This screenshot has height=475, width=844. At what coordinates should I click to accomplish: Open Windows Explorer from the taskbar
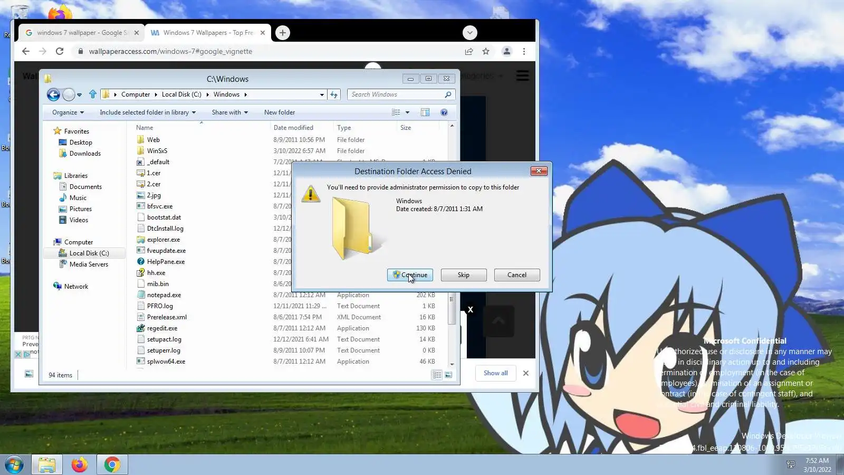(x=47, y=465)
